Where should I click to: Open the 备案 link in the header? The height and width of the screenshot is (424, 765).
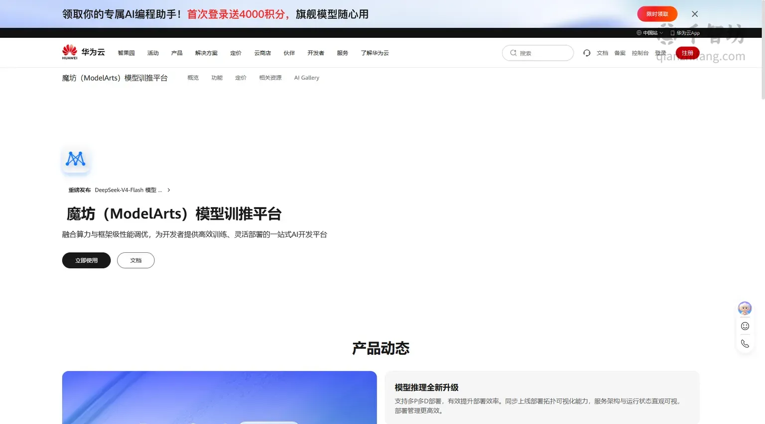(x=620, y=53)
